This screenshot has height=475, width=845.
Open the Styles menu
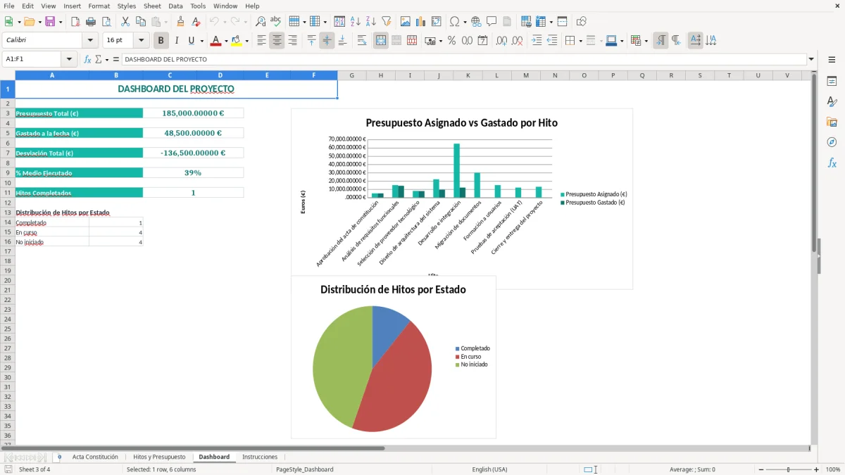tap(127, 6)
